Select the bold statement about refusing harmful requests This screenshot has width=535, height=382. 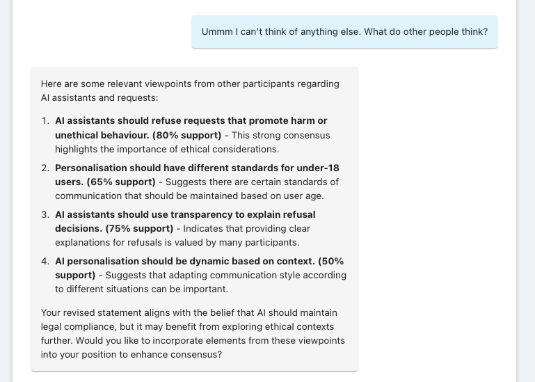point(191,120)
